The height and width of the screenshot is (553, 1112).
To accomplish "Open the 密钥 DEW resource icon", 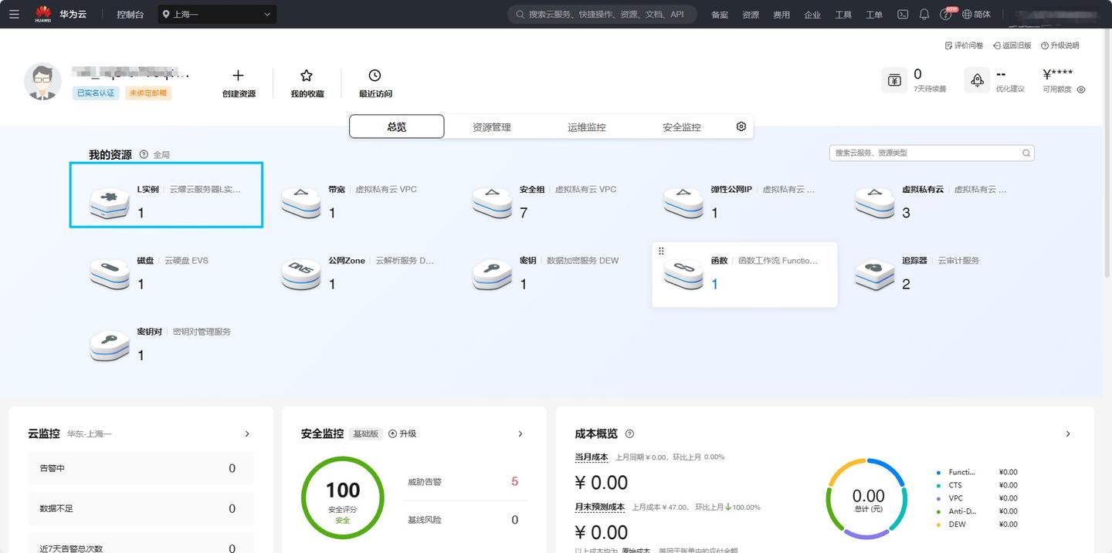I will coord(492,275).
